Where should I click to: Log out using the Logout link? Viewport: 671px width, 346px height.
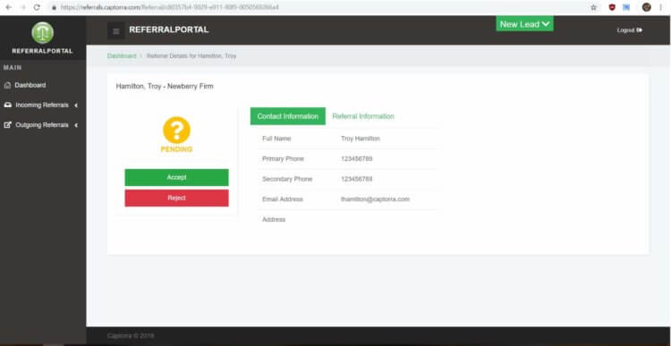[630, 30]
